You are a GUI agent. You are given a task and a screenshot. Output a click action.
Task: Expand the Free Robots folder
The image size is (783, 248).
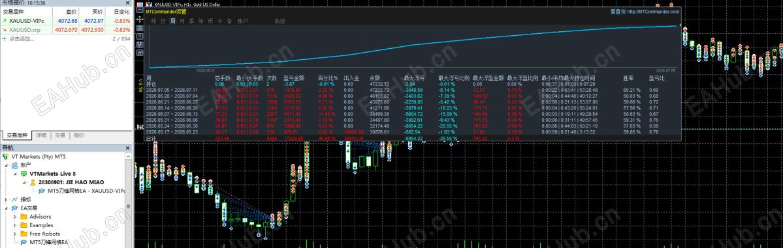click(16, 234)
